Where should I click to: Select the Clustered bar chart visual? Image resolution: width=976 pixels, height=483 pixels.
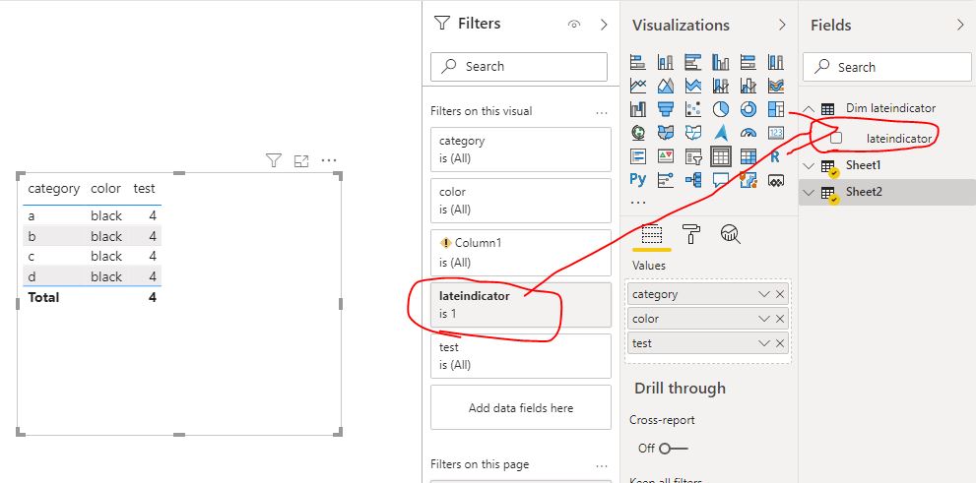(x=692, y=62)
